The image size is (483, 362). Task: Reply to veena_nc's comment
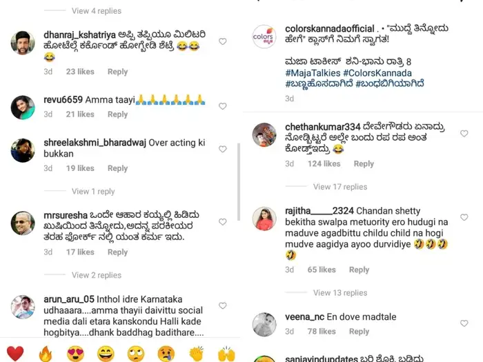(359, 332)
